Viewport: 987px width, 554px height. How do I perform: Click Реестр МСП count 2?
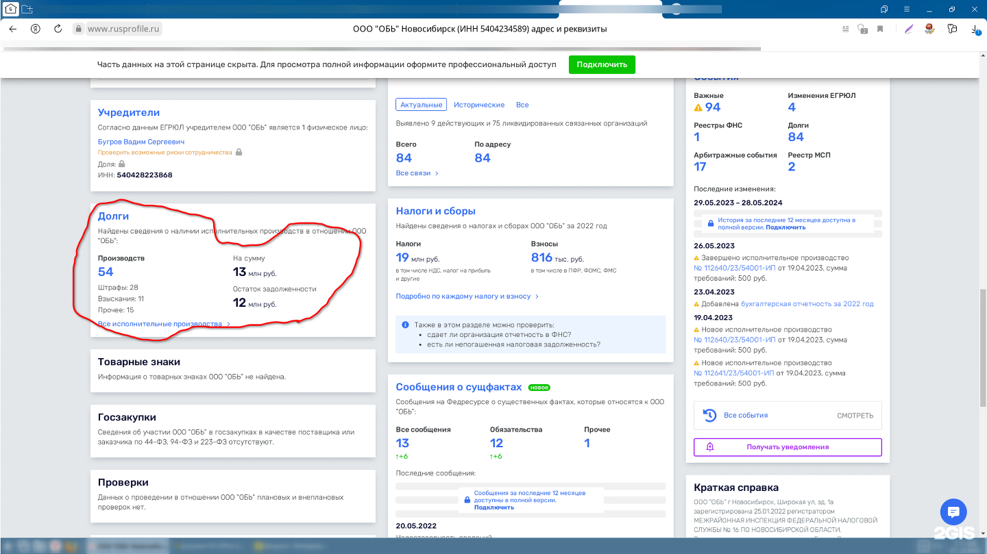coord(792,167)
